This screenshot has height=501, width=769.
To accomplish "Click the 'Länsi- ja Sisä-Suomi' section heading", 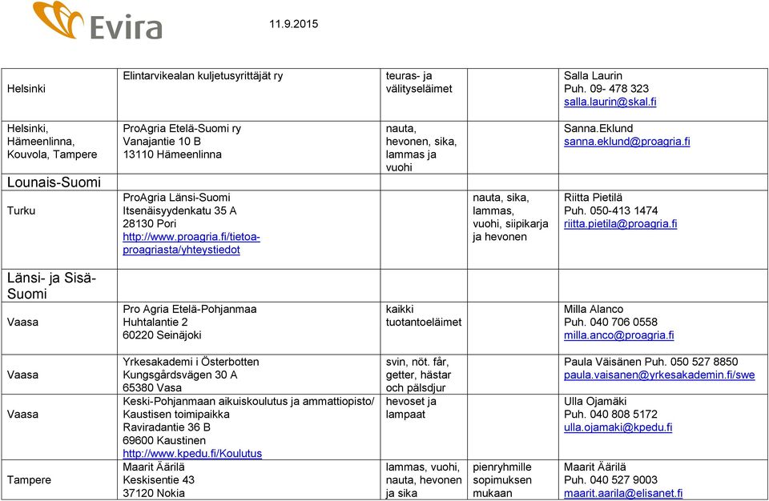I will [x=51, y=286].
